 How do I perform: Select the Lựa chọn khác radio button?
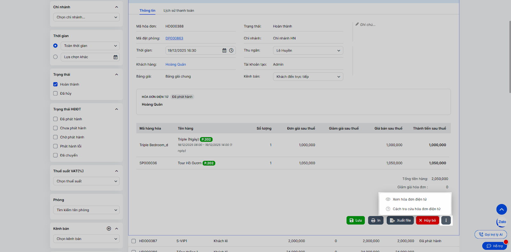(x=56, y=57)
